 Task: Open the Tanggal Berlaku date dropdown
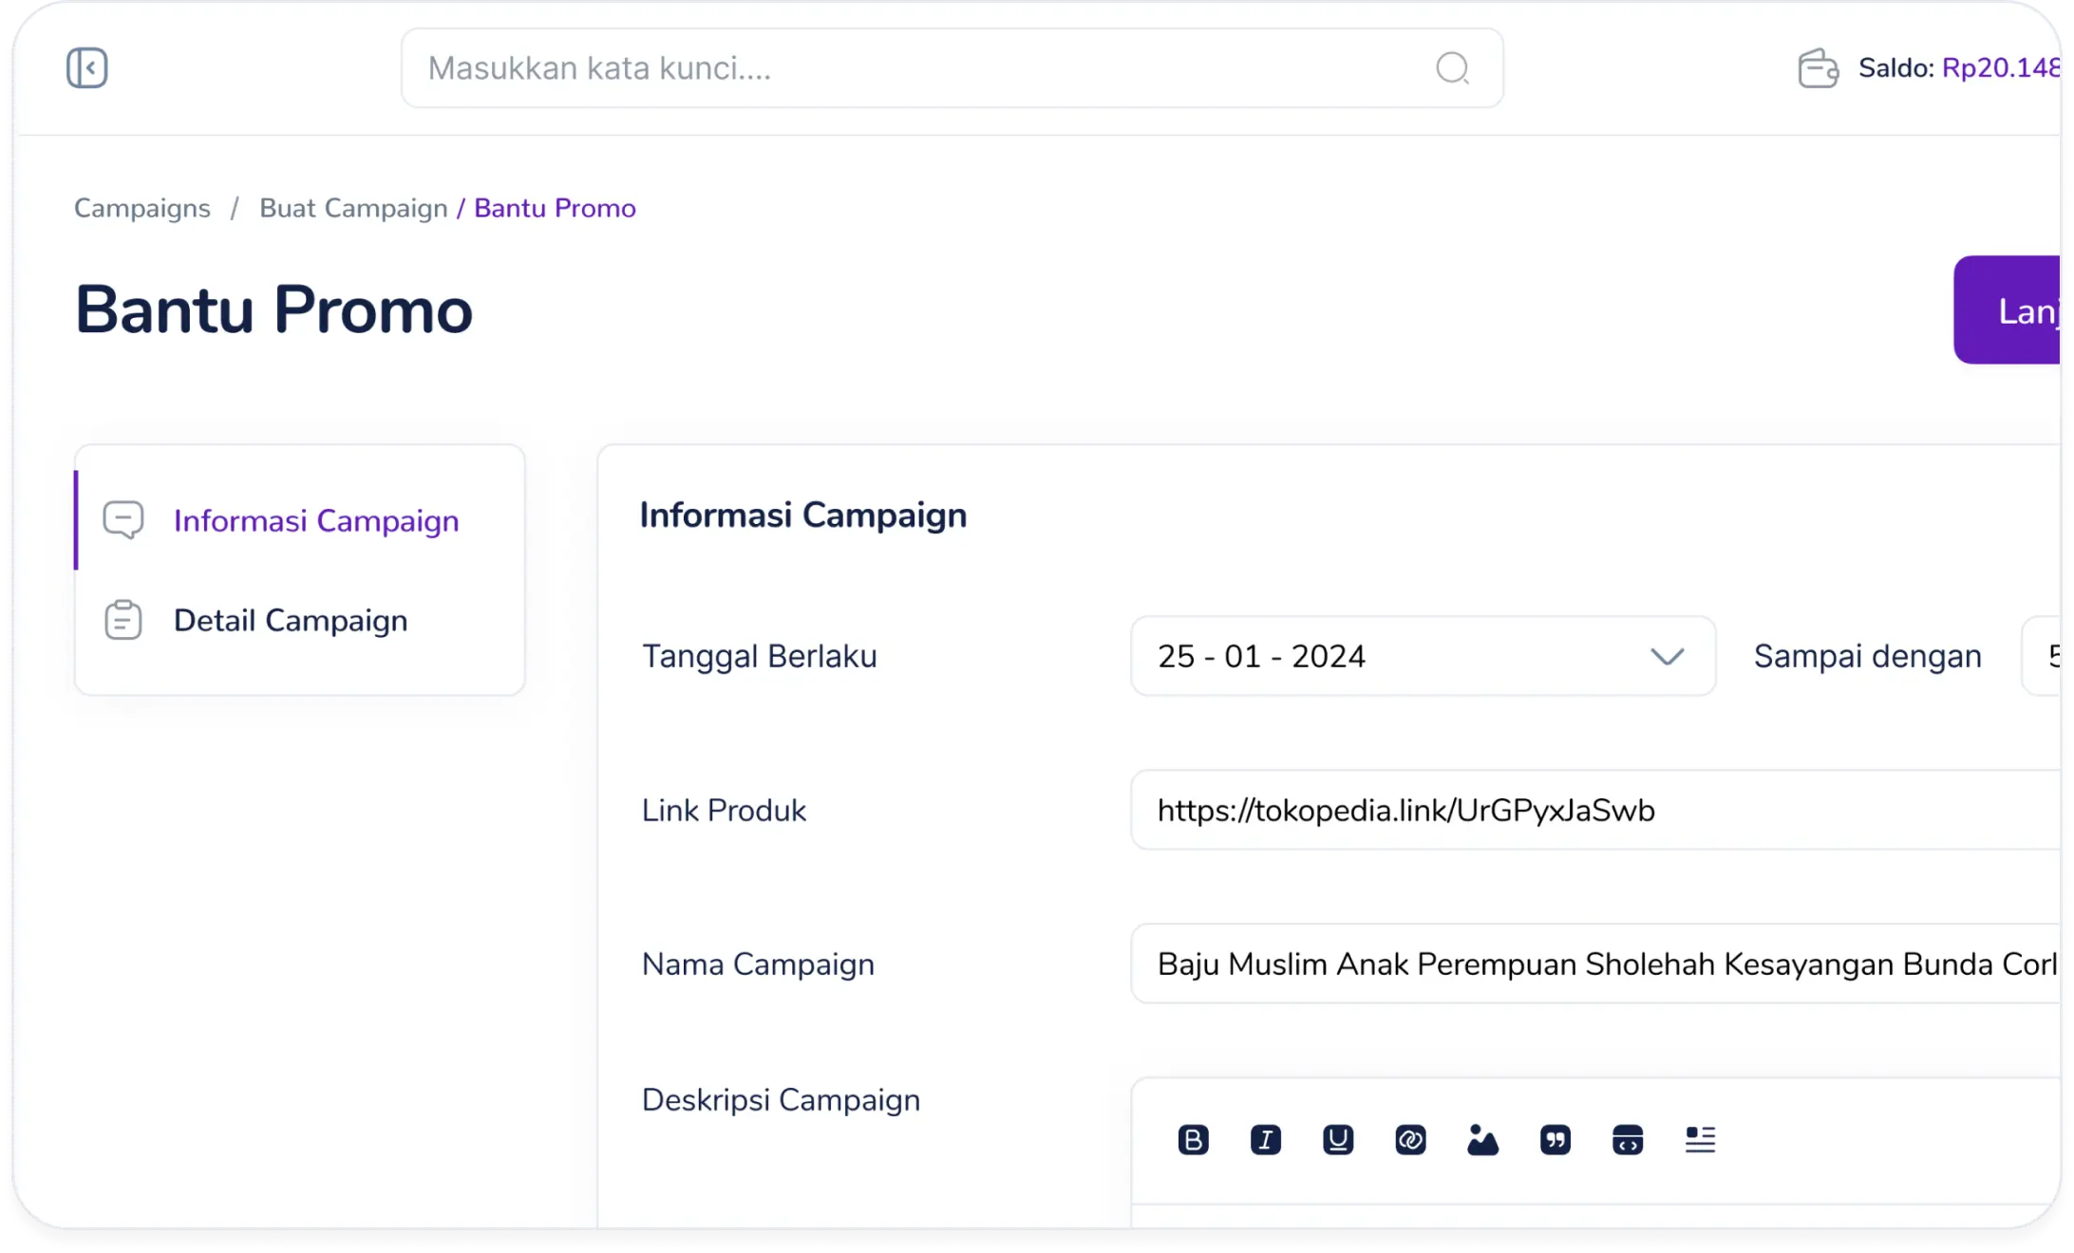pos(1668,655)
